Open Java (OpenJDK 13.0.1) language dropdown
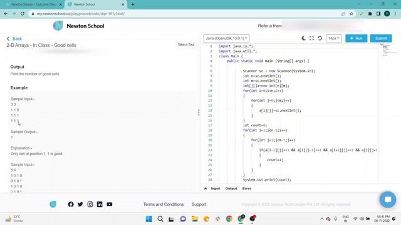 tap(226, 38)
